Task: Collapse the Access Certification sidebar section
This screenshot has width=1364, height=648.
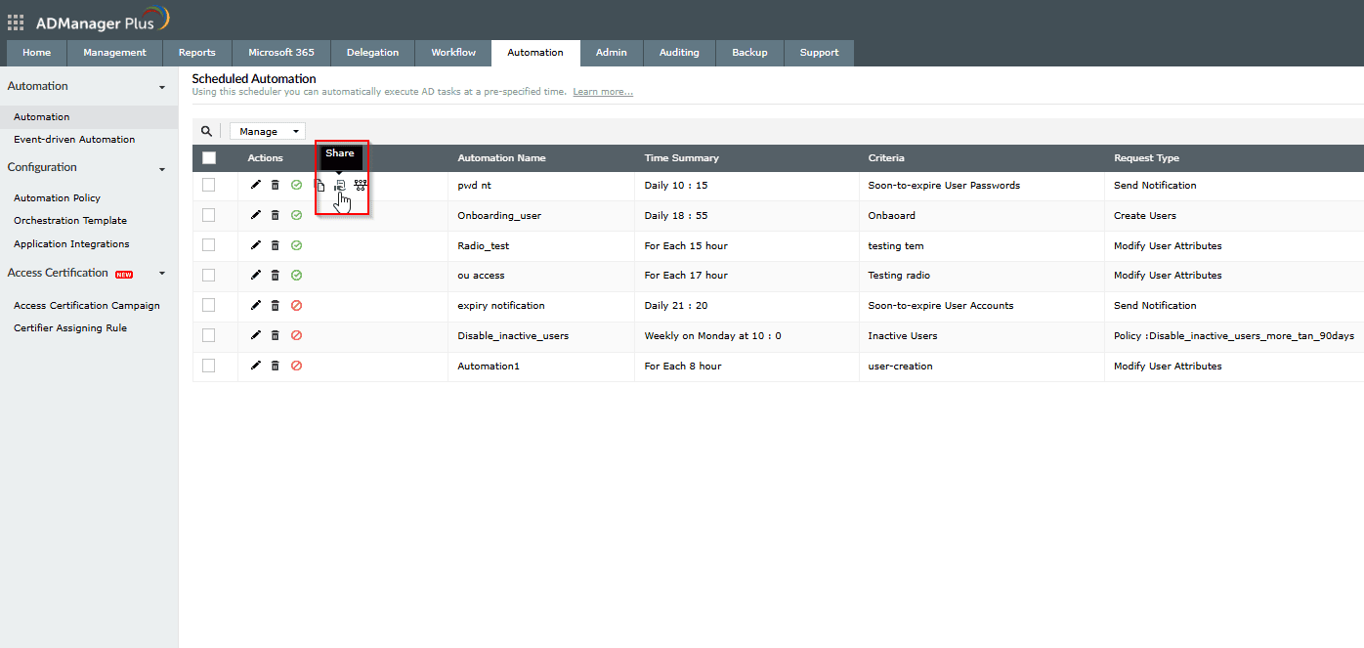Action: (x=162, y=274)
